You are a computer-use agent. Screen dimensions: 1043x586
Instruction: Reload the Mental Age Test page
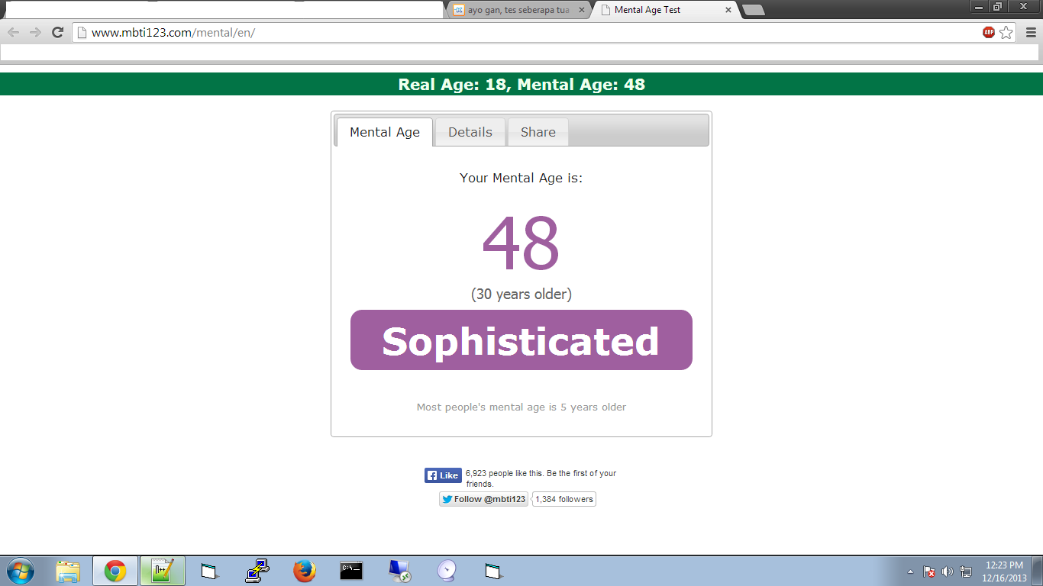pos(57,32)
